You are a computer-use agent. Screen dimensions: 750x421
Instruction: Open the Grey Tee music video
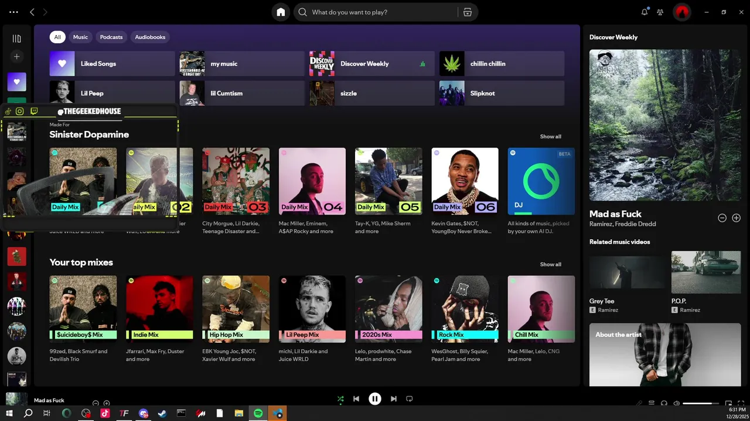pyautogui.click(x=628, y=282)
